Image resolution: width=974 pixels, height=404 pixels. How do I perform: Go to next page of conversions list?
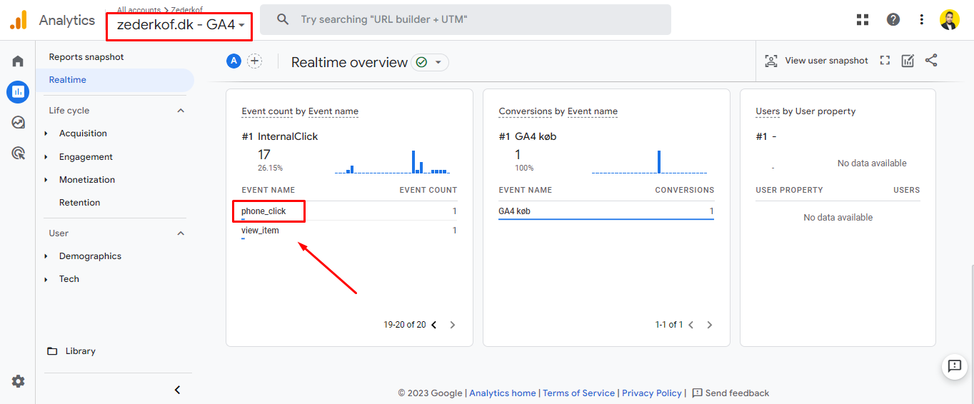[710, 325]
